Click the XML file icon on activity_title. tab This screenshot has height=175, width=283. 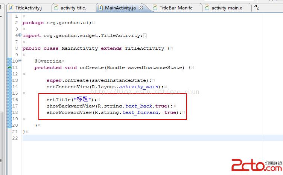[56, 8]
